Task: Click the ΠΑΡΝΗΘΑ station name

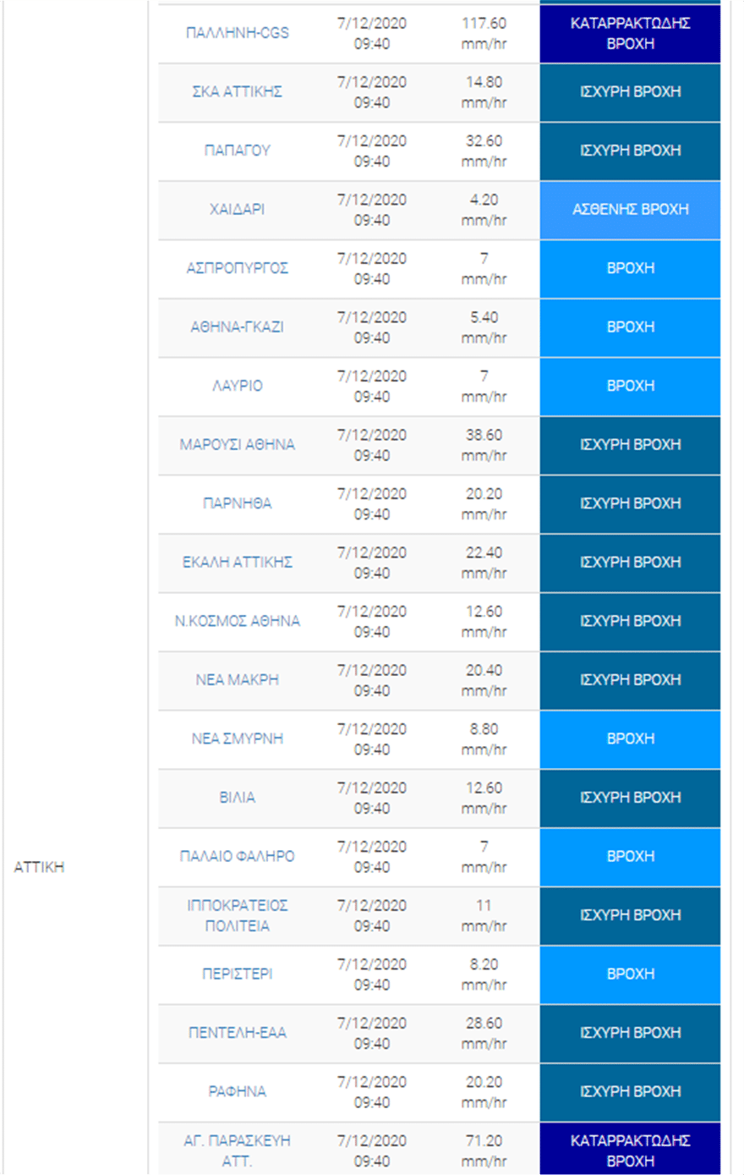Action: 237,503
